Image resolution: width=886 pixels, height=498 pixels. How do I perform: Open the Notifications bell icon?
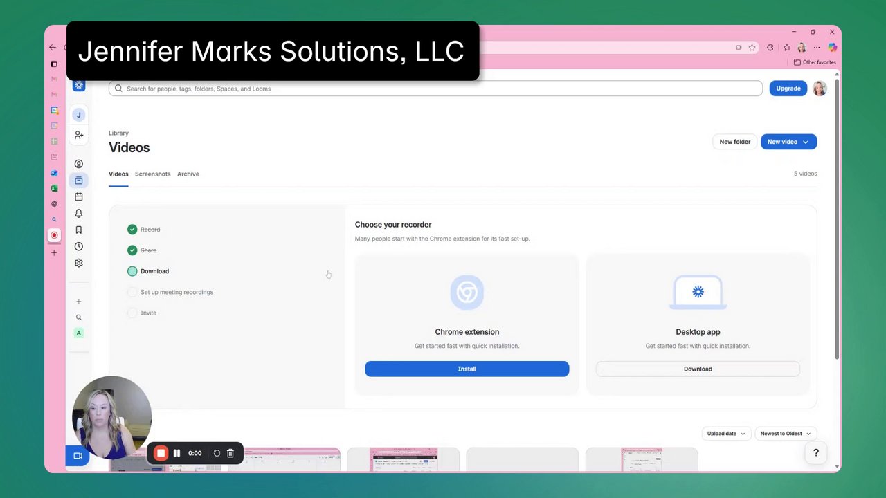(79, 214)
